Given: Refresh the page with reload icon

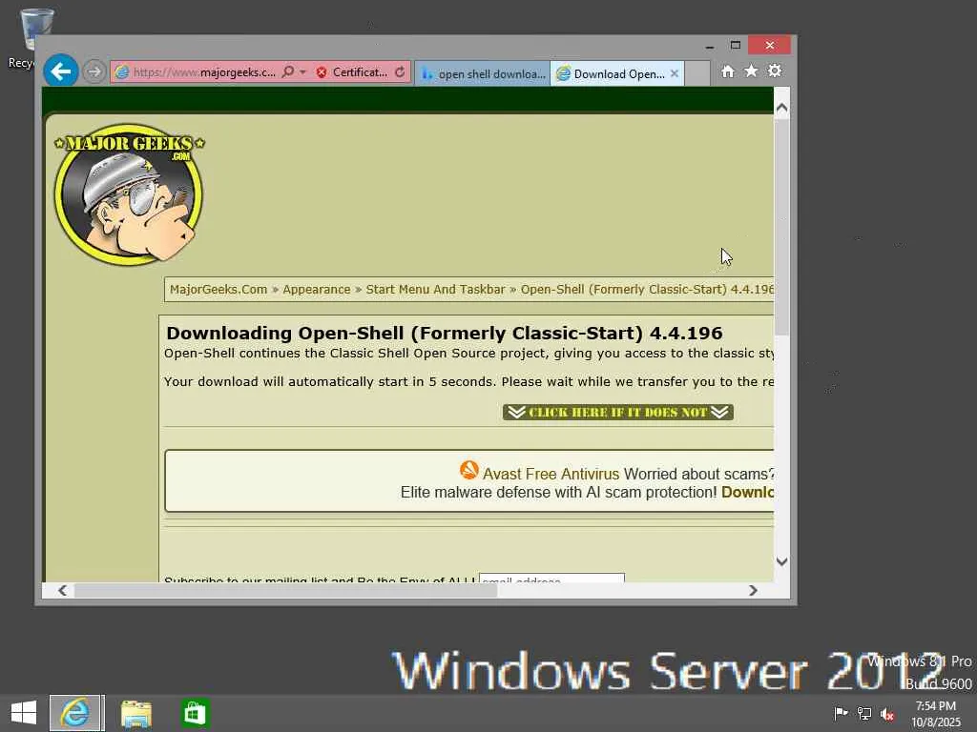Looking at the screenshot, I should pyautogui.click(x=400, y=72).
